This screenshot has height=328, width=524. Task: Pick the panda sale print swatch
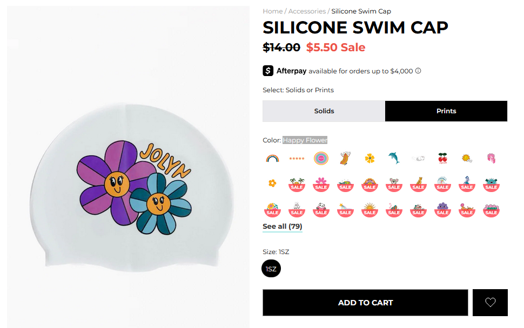(x=321, y=209)
